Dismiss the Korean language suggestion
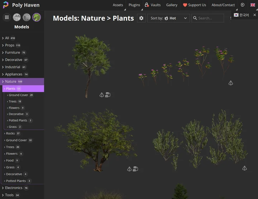The height and width of the screenshot is (199, 258). (254, 15)
